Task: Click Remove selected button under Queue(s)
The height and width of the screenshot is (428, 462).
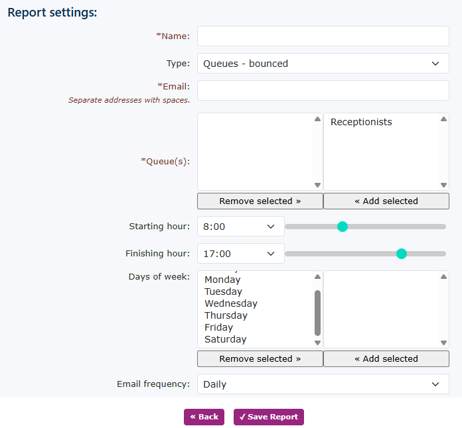Action: coord(260,201)
